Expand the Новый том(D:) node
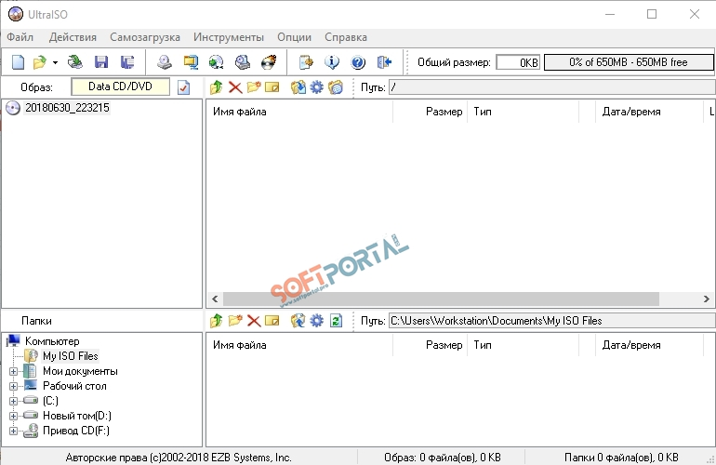716x465 pixels. pyautogui.click(x=13, y=416)
